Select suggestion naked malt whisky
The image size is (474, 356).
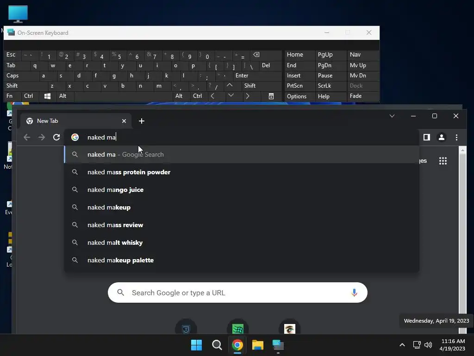(241, 242)
